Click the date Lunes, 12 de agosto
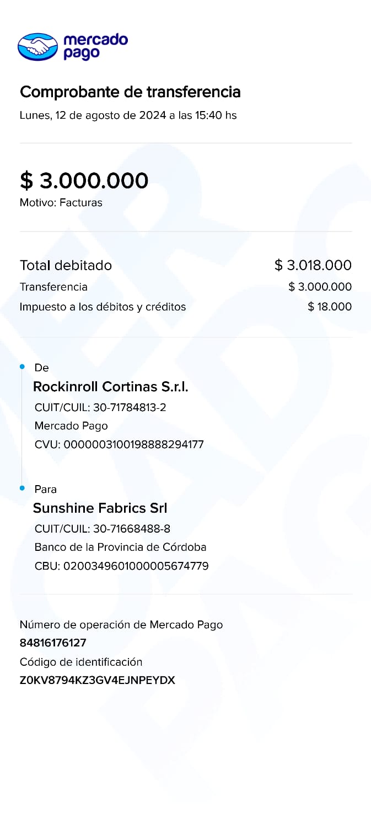Viewport: 371px width, 826px height. pyautogui.click(x=128, y=115)
